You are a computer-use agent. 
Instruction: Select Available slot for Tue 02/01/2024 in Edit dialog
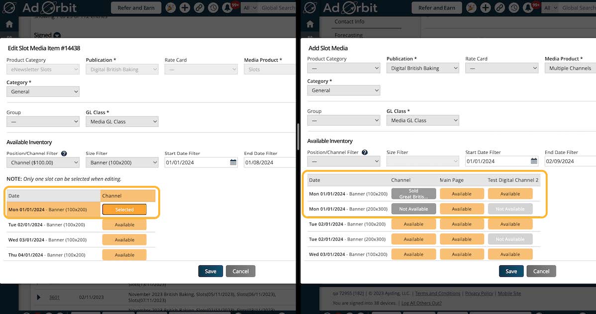124,225
